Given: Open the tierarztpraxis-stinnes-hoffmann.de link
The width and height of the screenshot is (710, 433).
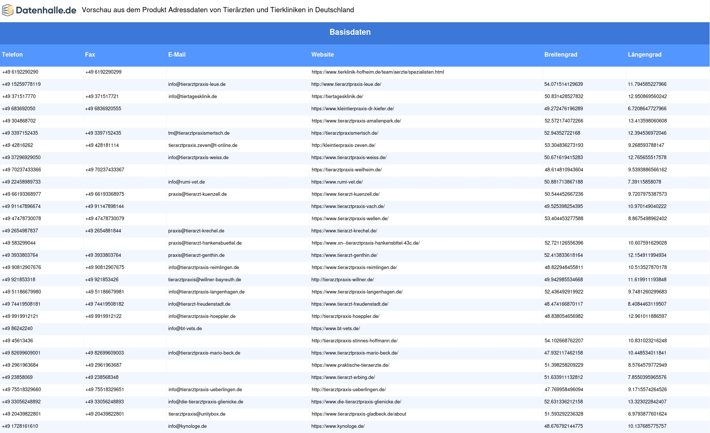Looking at the screenshot, I should point(355,341).
